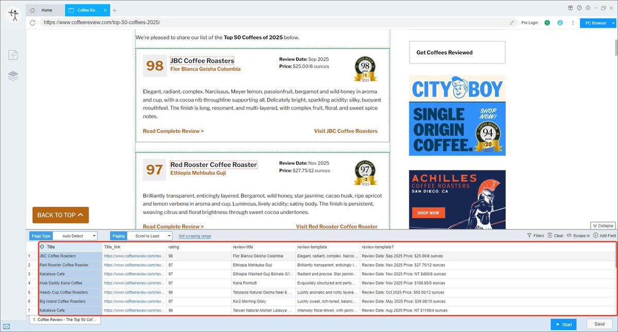Click the review-template column header
This screenshot has width=618, height=332.
pos(328,247)
